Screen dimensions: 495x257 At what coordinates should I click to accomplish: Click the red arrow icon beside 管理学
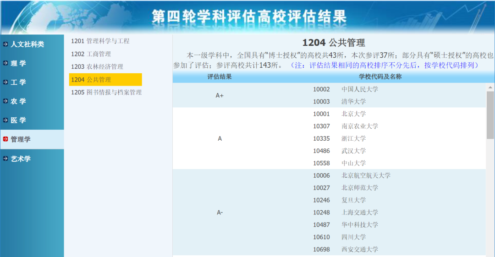(5, 139)
